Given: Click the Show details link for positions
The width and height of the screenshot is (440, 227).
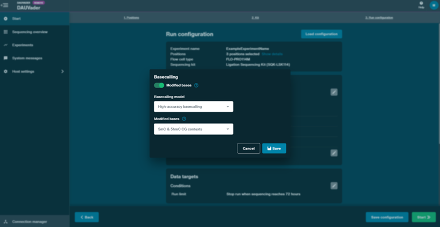Looking at the screenshot, I should [272, 54].
